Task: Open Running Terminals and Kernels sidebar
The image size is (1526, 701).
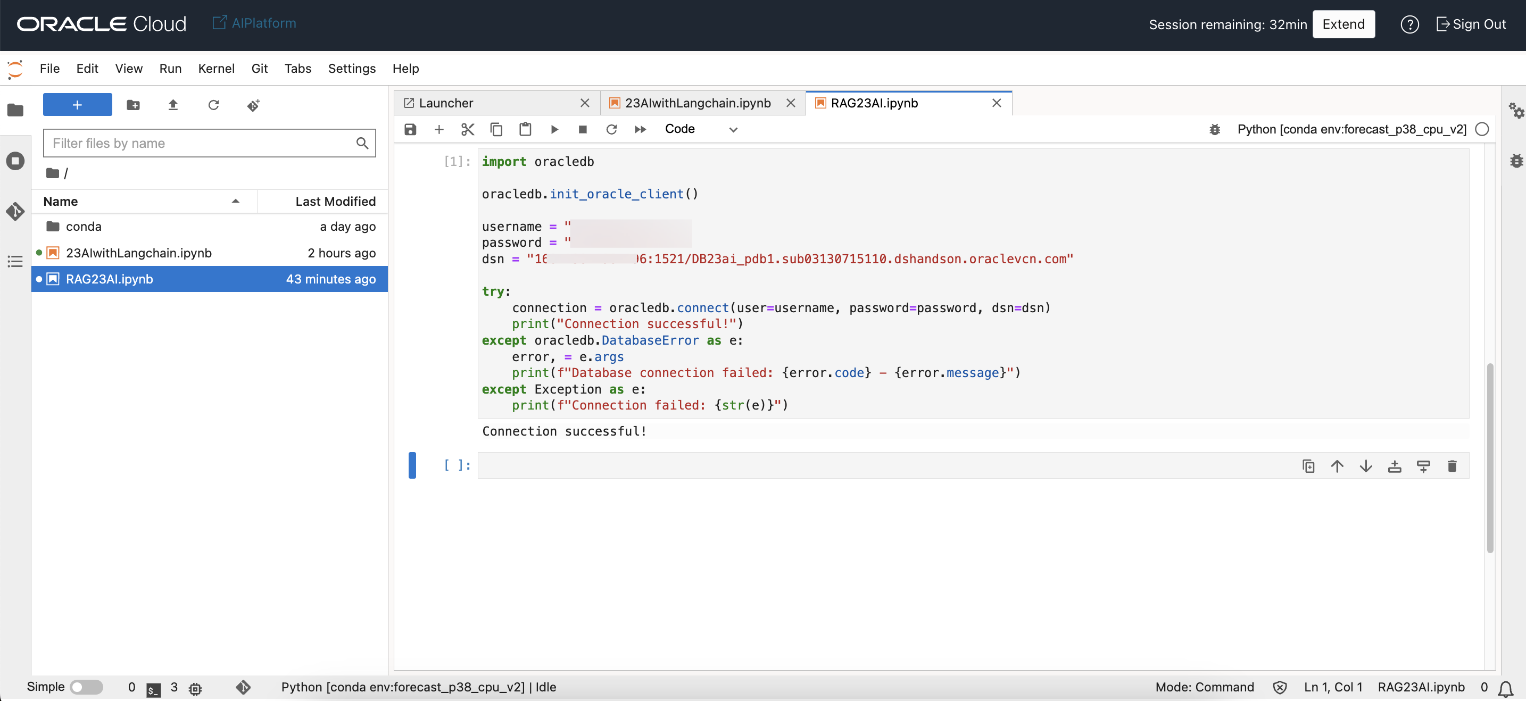Action: [15, 161]
